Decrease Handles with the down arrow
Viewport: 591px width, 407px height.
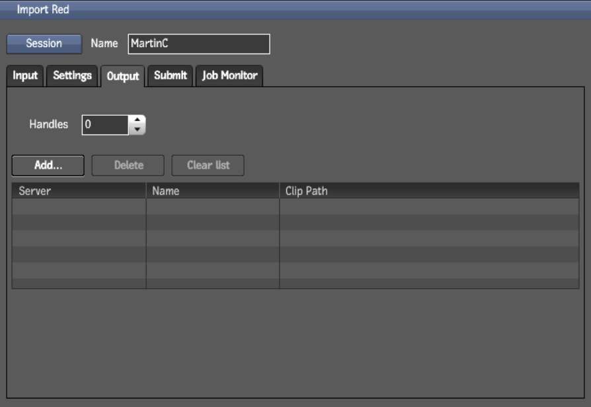[137, 130]
